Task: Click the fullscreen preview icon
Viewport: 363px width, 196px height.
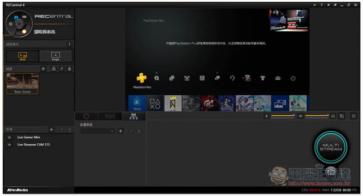Action: pos(353,116)
